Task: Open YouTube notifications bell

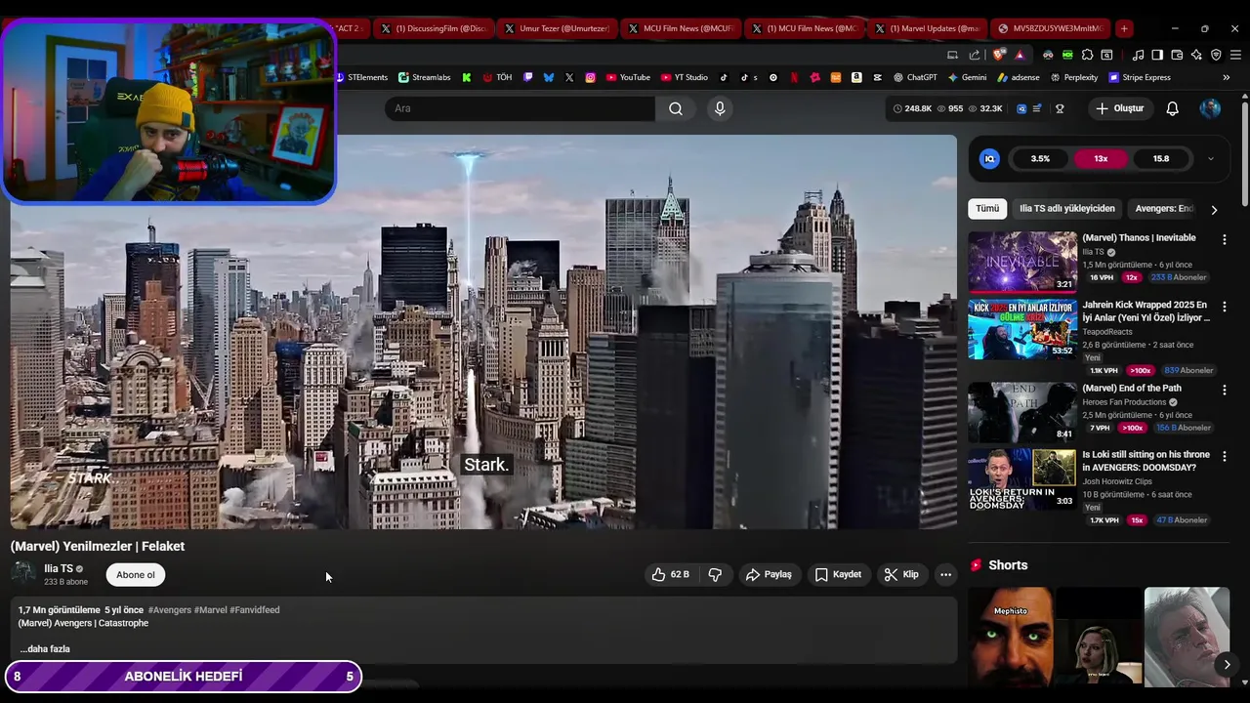Action: (1172, 108)
